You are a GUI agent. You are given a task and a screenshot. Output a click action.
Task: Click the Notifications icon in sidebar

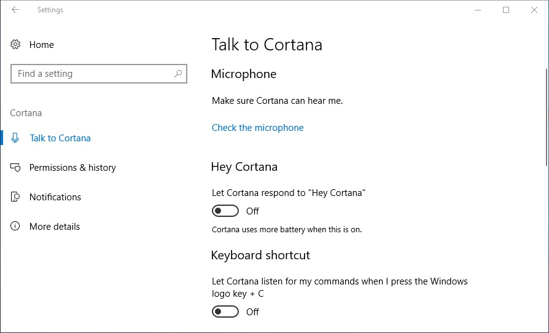pos(15,197)
